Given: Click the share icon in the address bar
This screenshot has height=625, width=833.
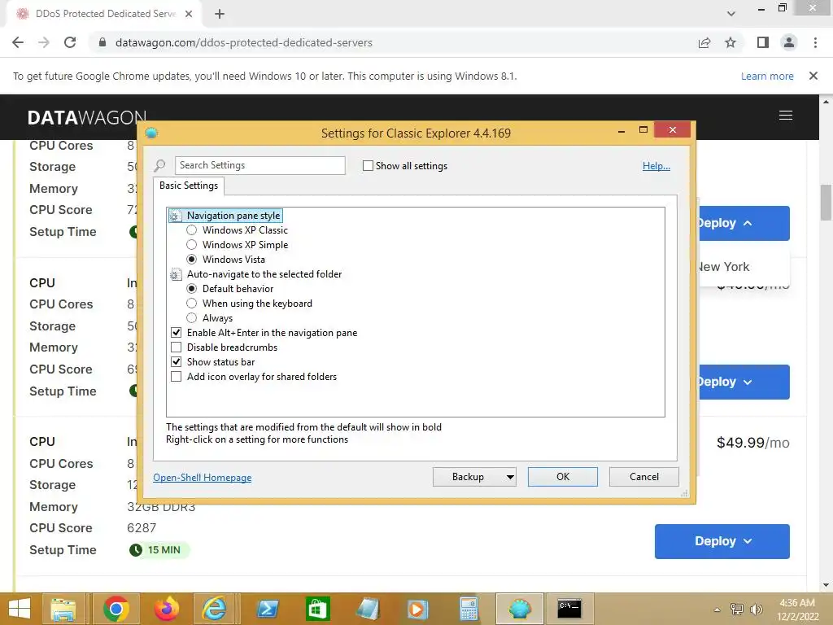Looking at the screenshot, I should [704, 42].
